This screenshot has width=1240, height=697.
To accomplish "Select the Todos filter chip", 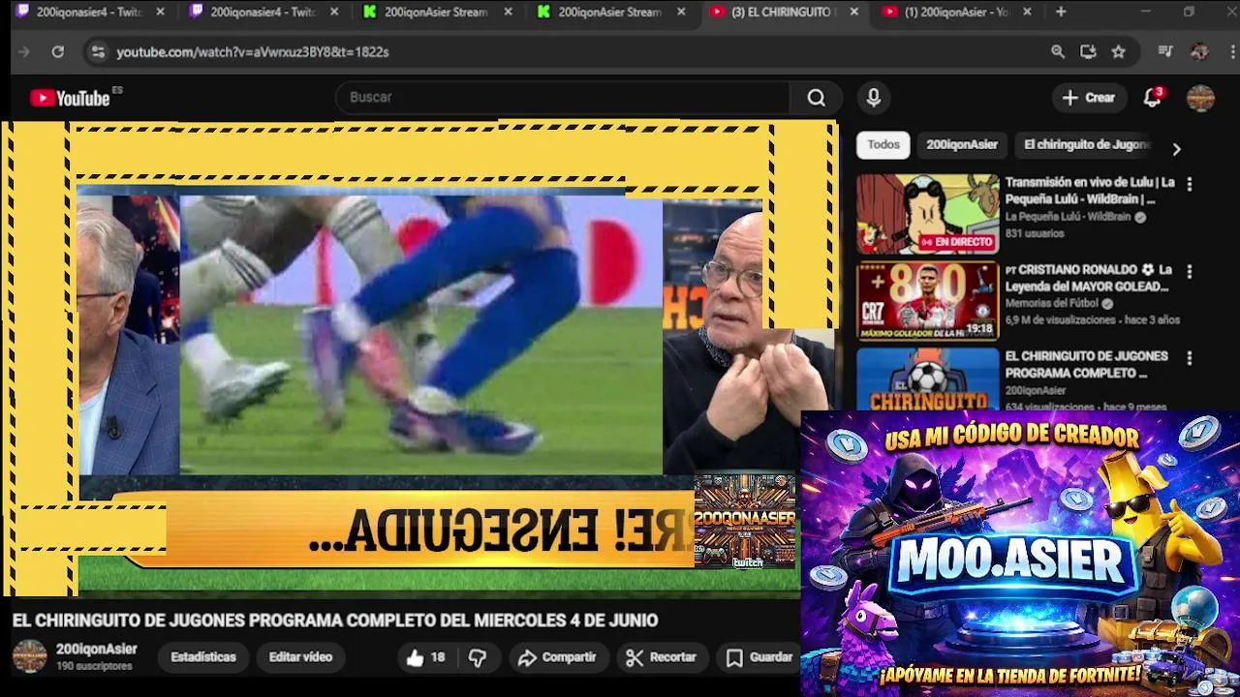I will pos(883,144).
